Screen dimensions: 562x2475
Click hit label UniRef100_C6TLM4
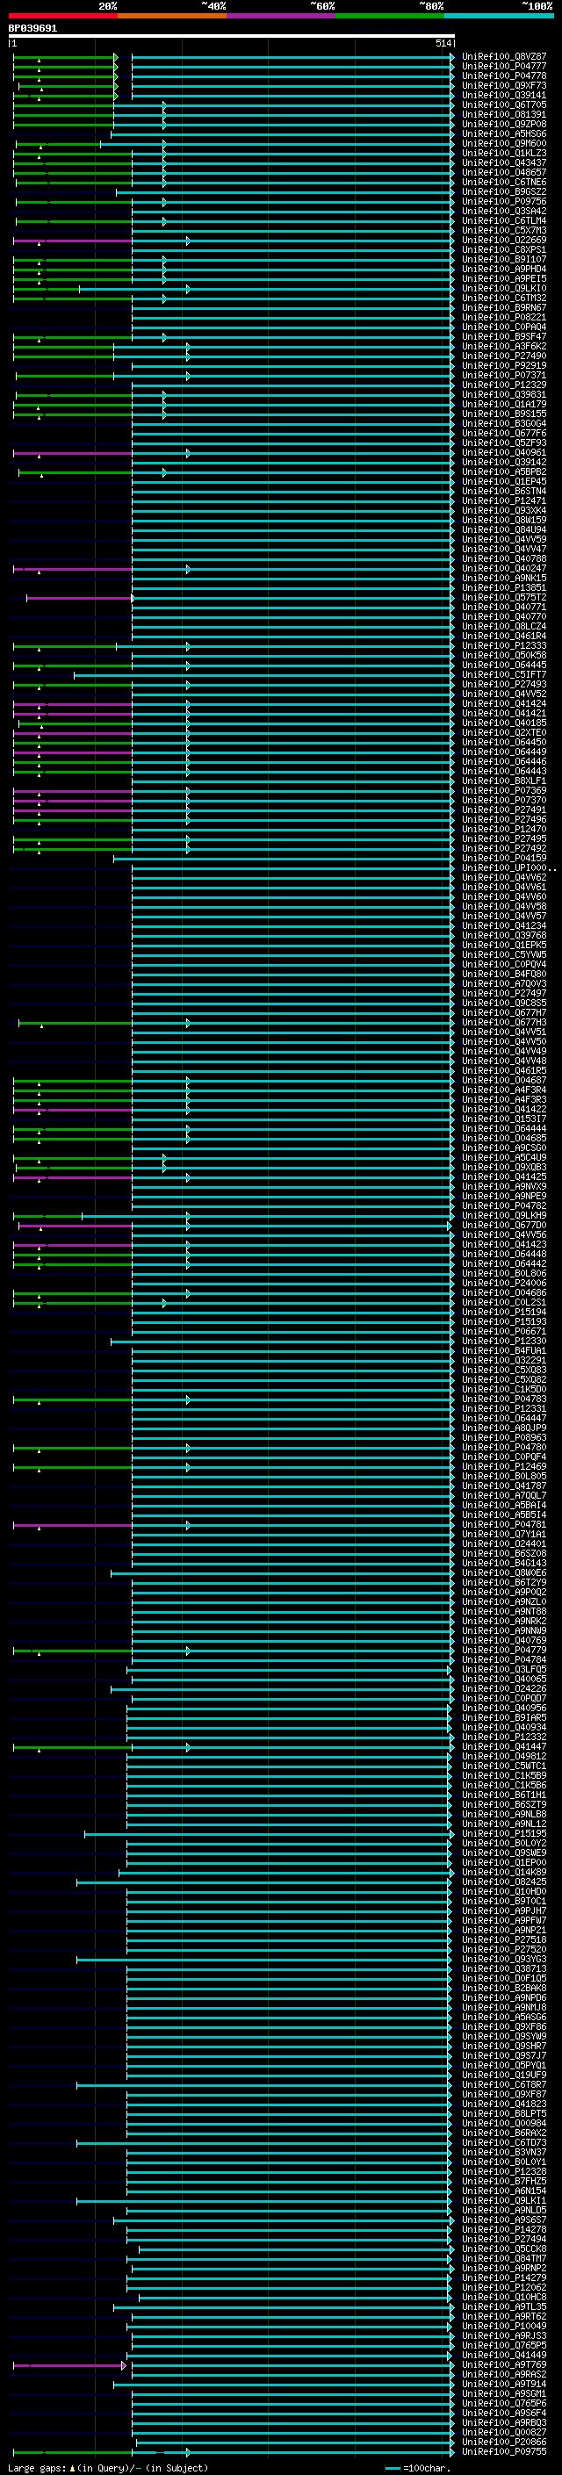[x=504, y=221]
